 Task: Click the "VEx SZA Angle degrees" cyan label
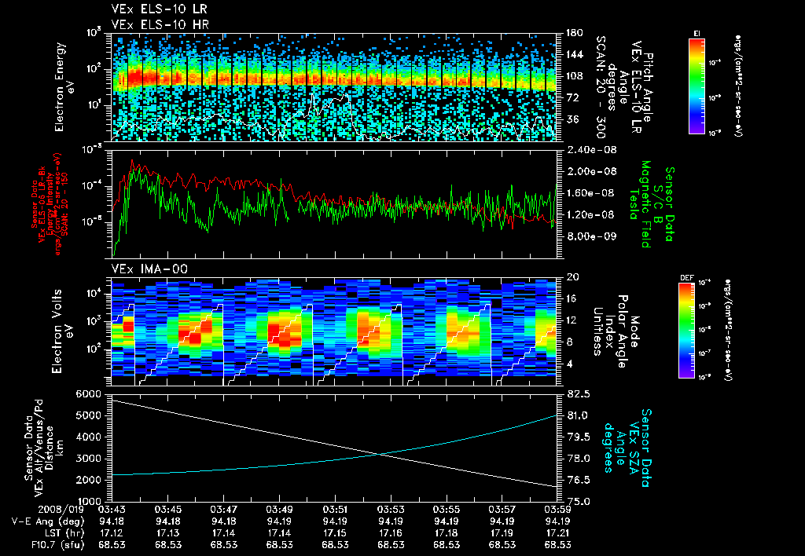point(621,448)
